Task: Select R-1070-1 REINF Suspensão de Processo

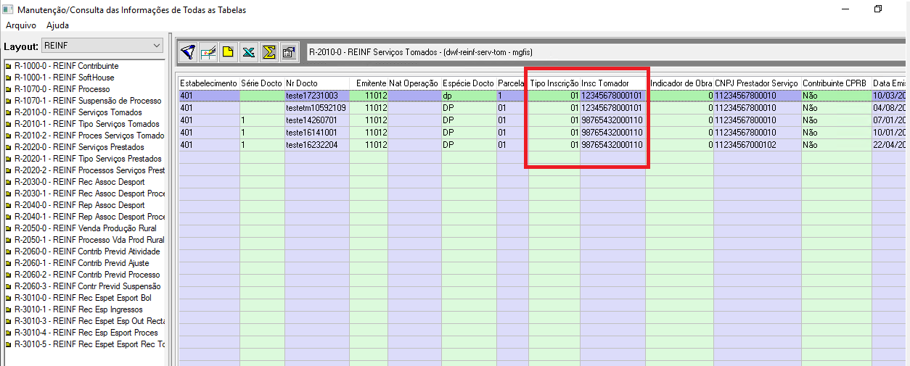Action: point(87,101)
